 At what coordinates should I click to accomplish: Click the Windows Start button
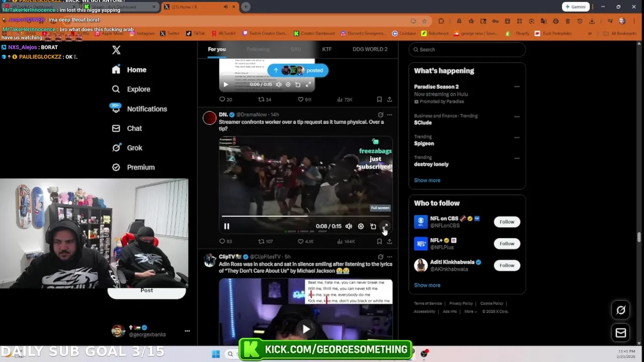215,354
